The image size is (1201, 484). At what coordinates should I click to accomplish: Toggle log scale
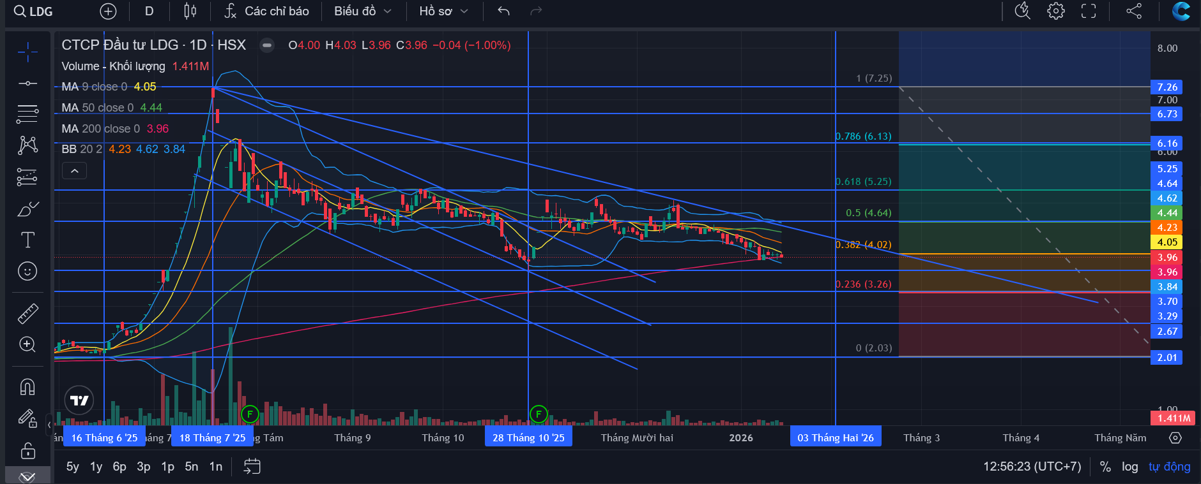1130,467
